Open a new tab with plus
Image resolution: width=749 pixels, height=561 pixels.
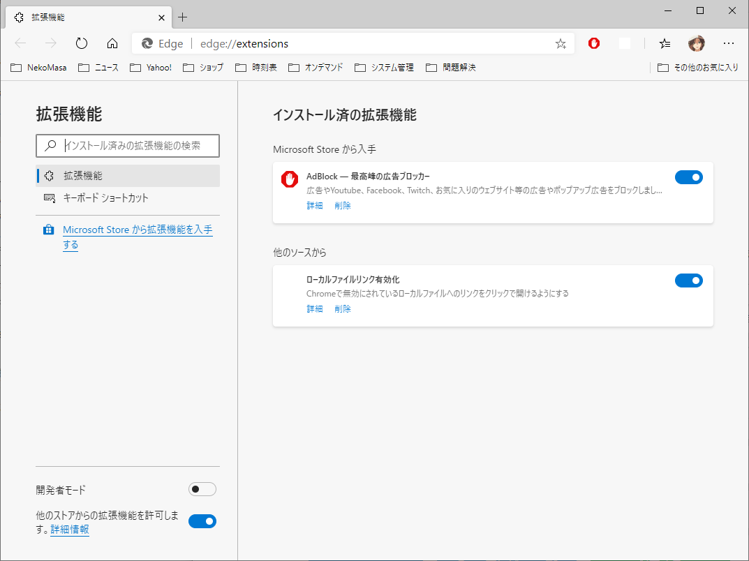(182, 17)
